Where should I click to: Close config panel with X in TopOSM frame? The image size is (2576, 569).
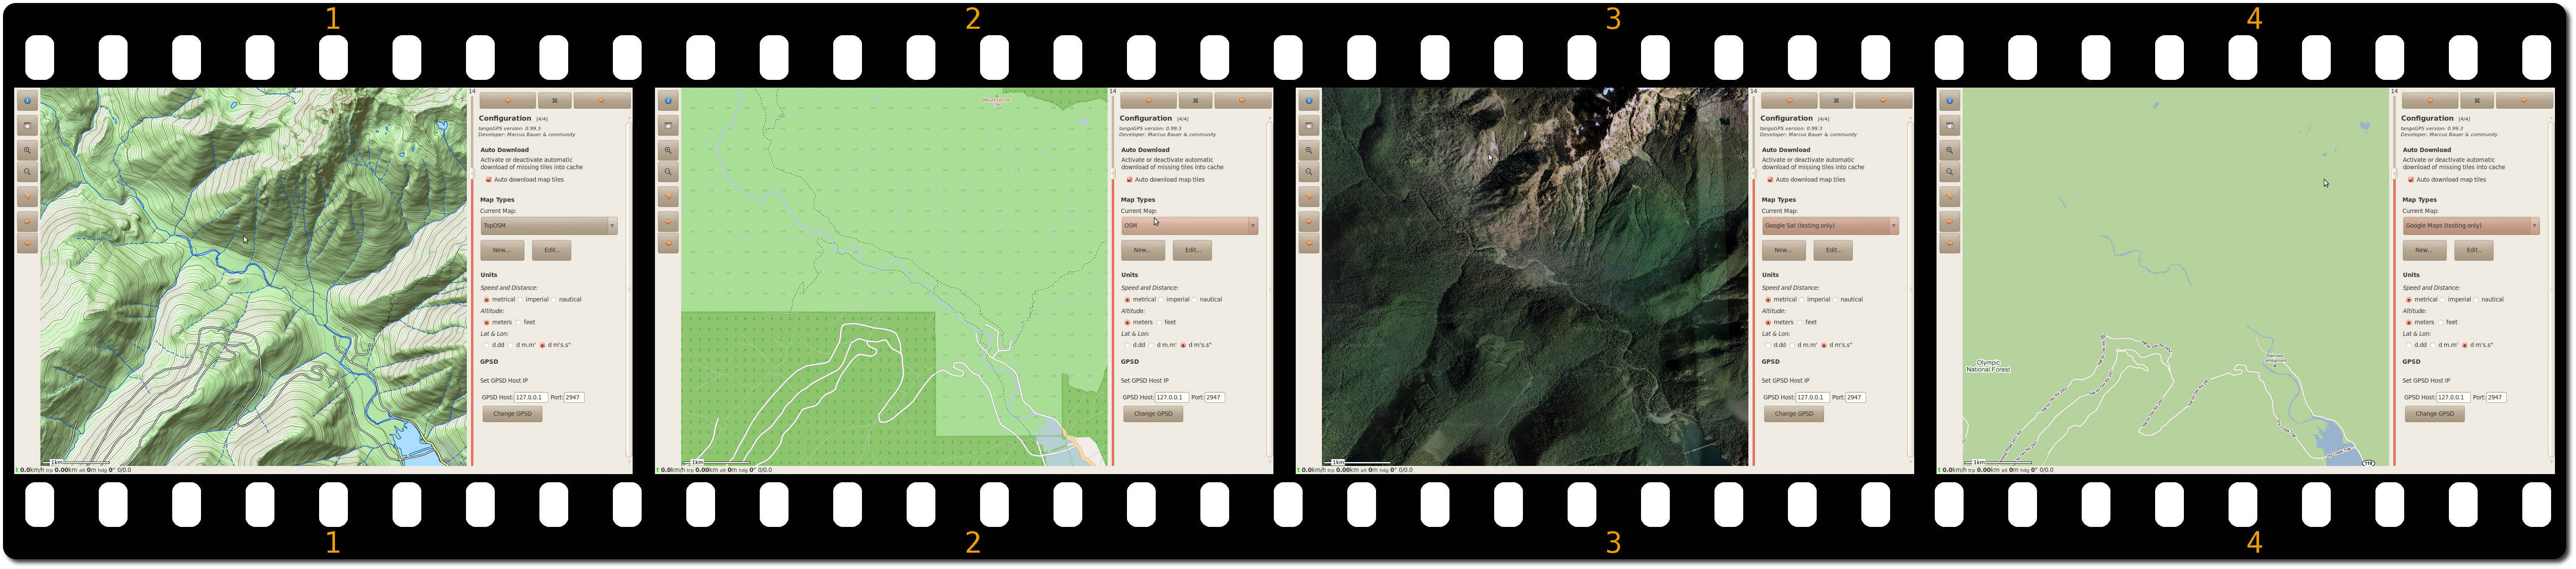554,100
